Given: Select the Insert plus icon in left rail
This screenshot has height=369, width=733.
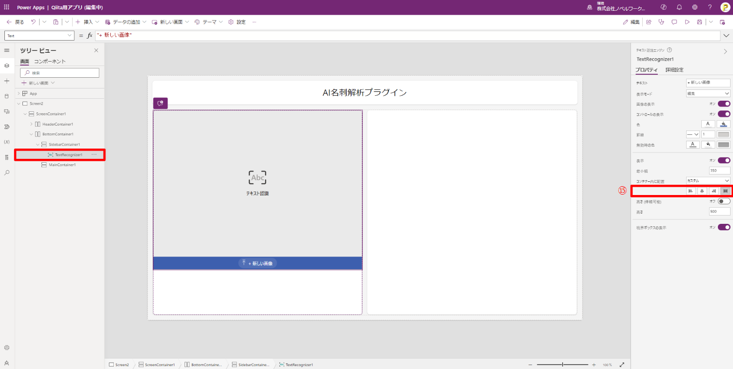Looking at the screenshot, I should [7, 80].
